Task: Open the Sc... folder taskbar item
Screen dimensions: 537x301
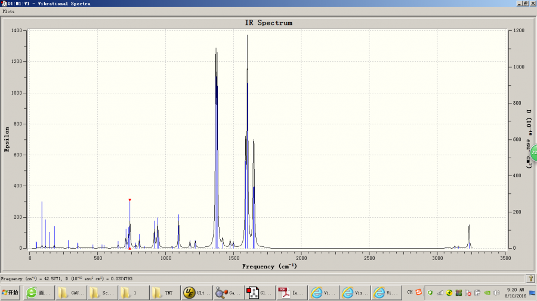Action: pyautogui.click(x=103, y=293)
